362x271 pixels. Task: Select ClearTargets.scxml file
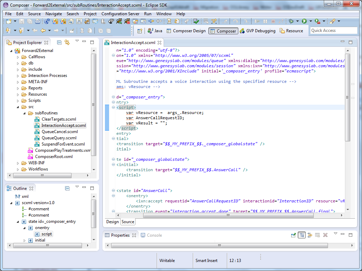pos(59,119)
